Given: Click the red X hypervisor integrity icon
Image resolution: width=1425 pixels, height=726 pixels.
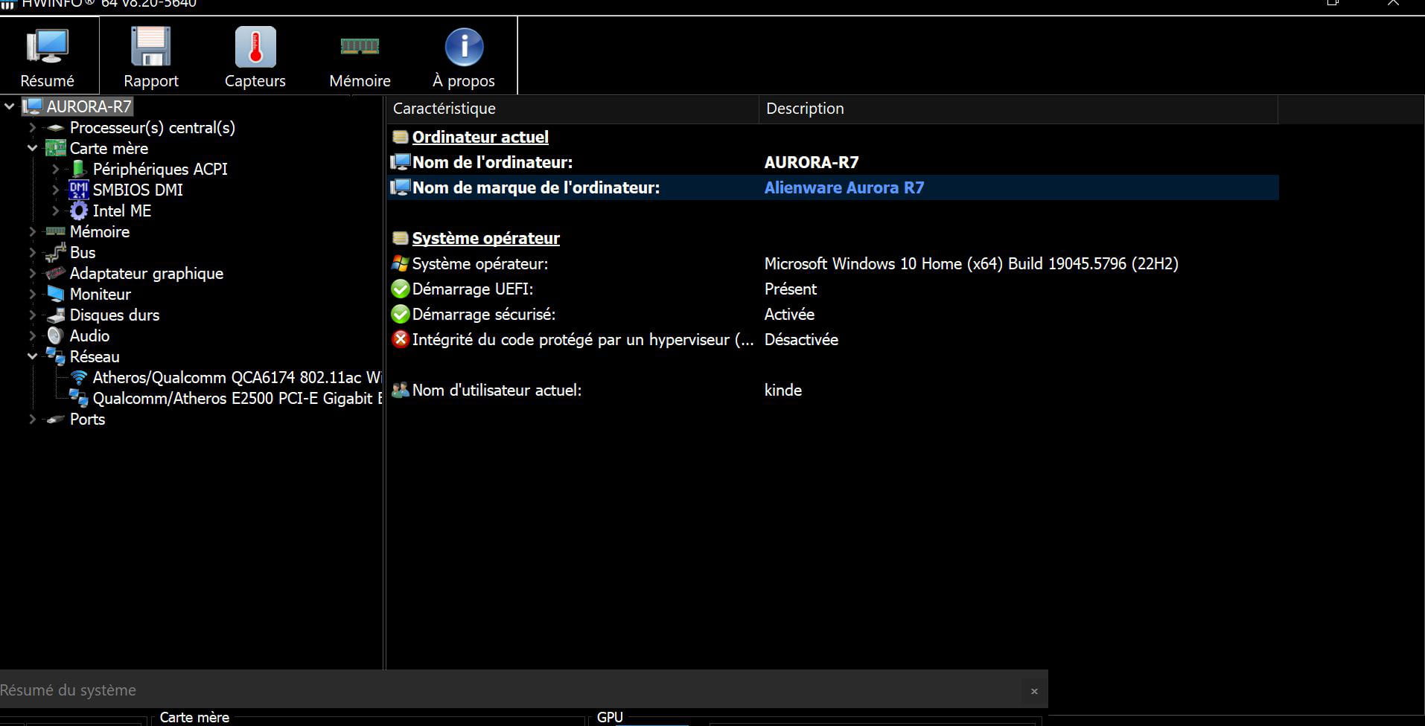Looking at the screenshot, I should point(401,339).
